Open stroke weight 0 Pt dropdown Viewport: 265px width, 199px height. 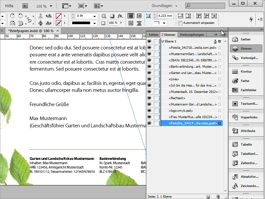tap(94, 16)
